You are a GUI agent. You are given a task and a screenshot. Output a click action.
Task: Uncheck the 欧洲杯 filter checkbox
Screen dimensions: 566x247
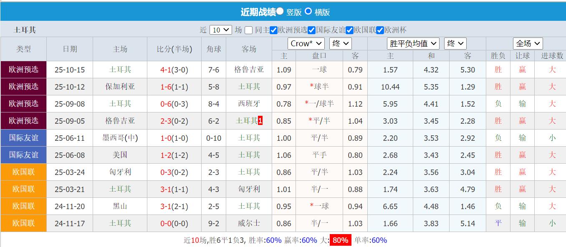pyautogui.click(x=380, y=30)
